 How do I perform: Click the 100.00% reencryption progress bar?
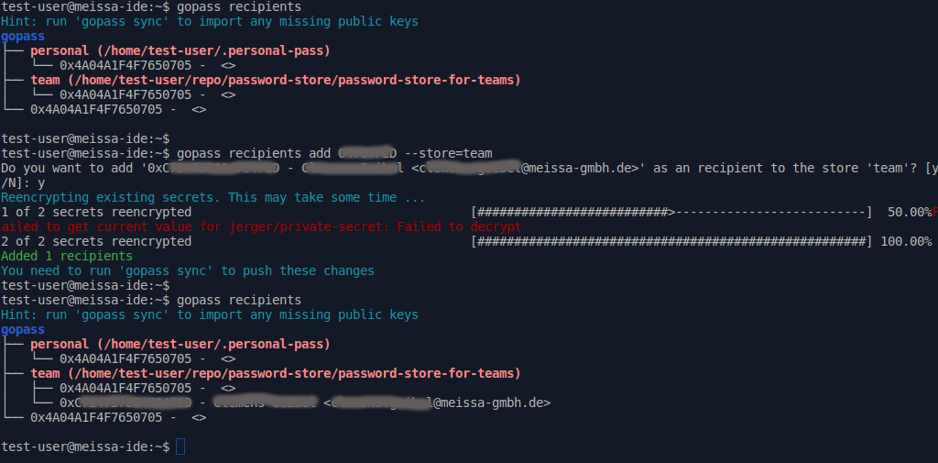pyautogui.click(x=671, y=241)
